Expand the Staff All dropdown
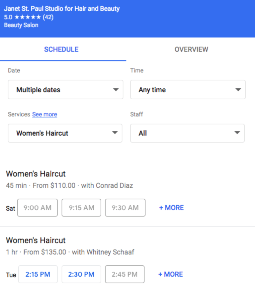Viewport: 255px width, 291px height. click(187, 133)
